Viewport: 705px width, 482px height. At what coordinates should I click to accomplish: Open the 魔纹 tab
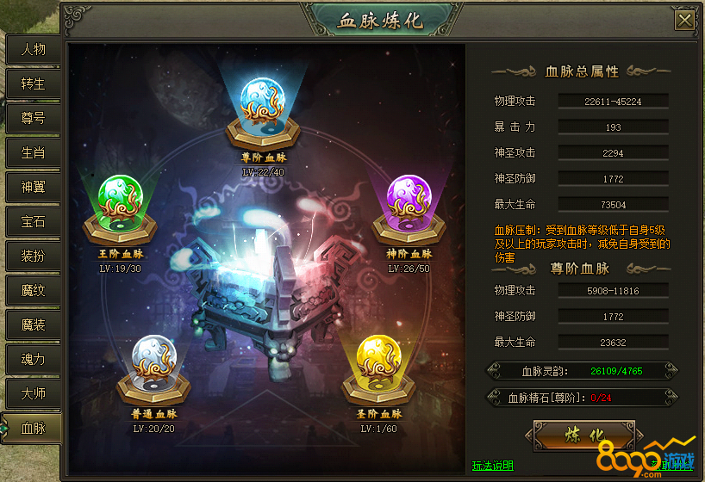pyautogui.click(x=34, y=290)
